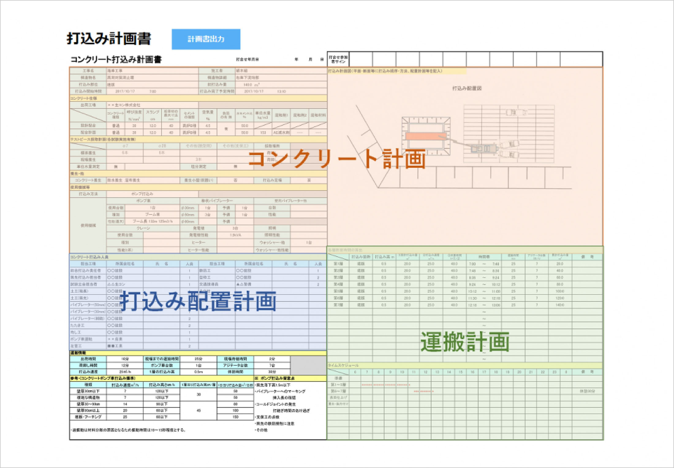Click the 休憩30分 remark cell
This screenshot has height=468, width=674.
(587, 391)
